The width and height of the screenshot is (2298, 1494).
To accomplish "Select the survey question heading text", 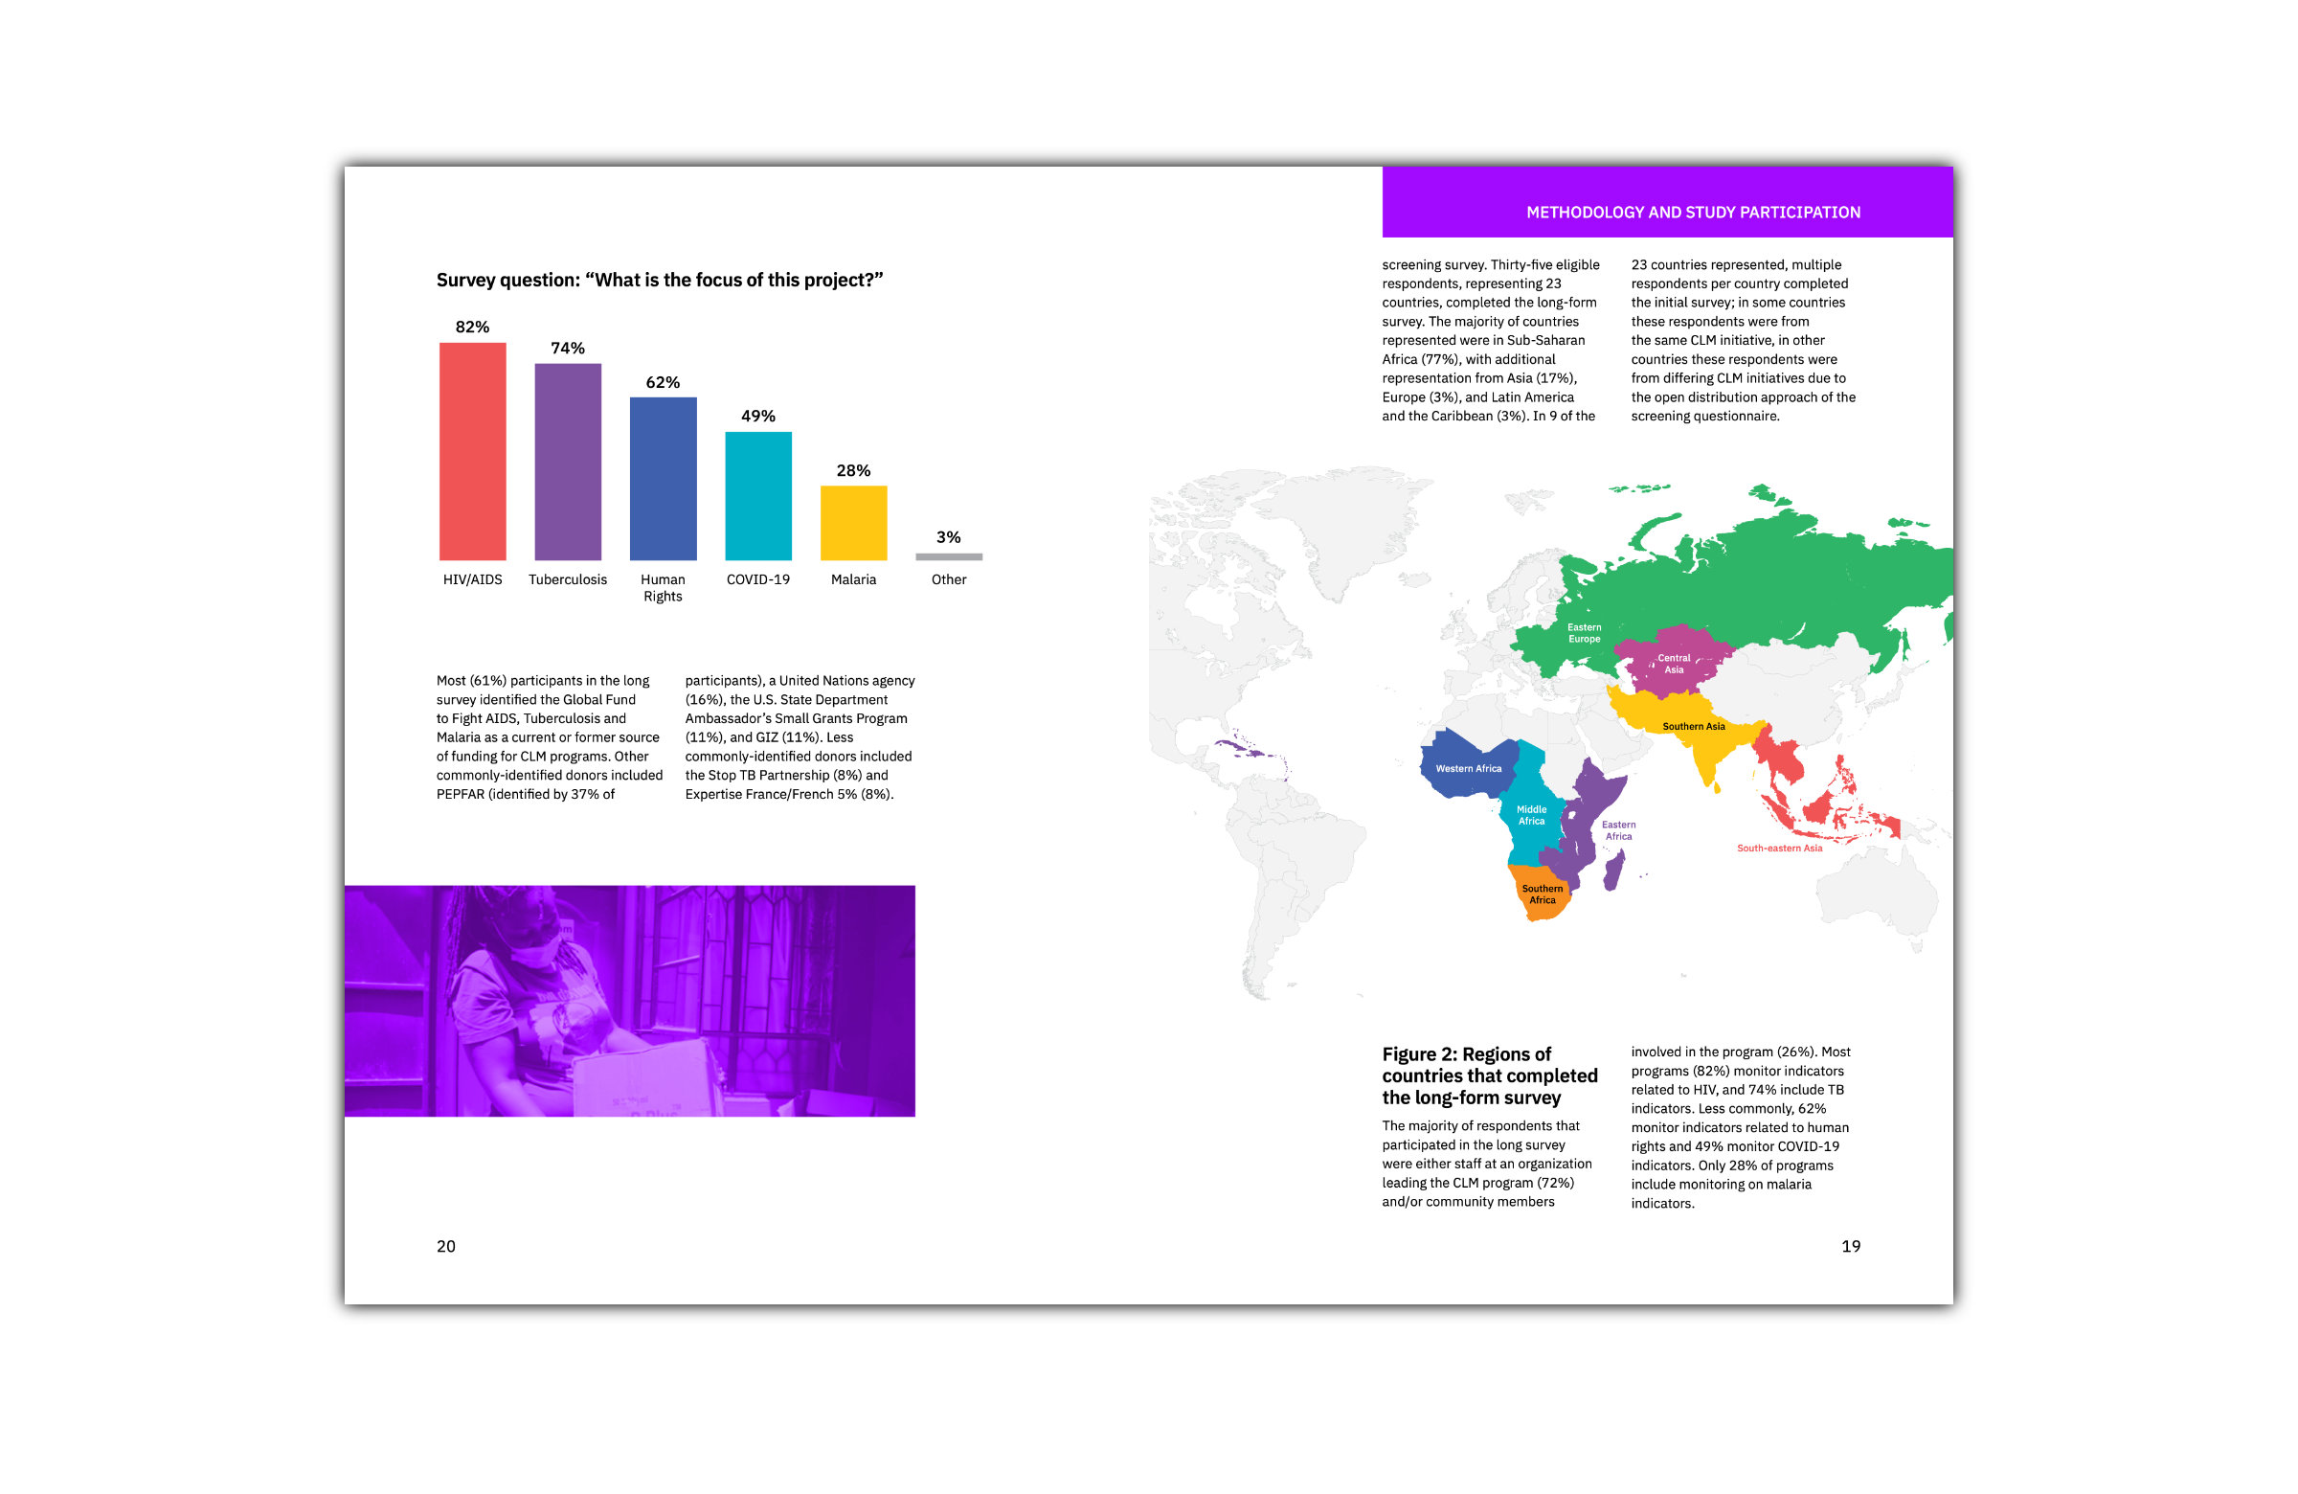I will 660,280.
